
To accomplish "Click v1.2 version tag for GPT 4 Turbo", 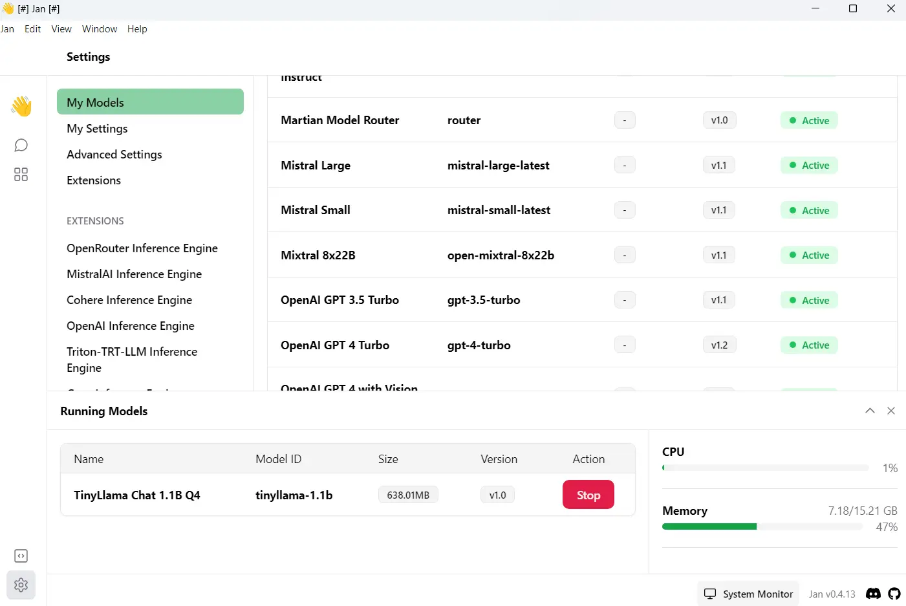I will click(x=719, y=345).
